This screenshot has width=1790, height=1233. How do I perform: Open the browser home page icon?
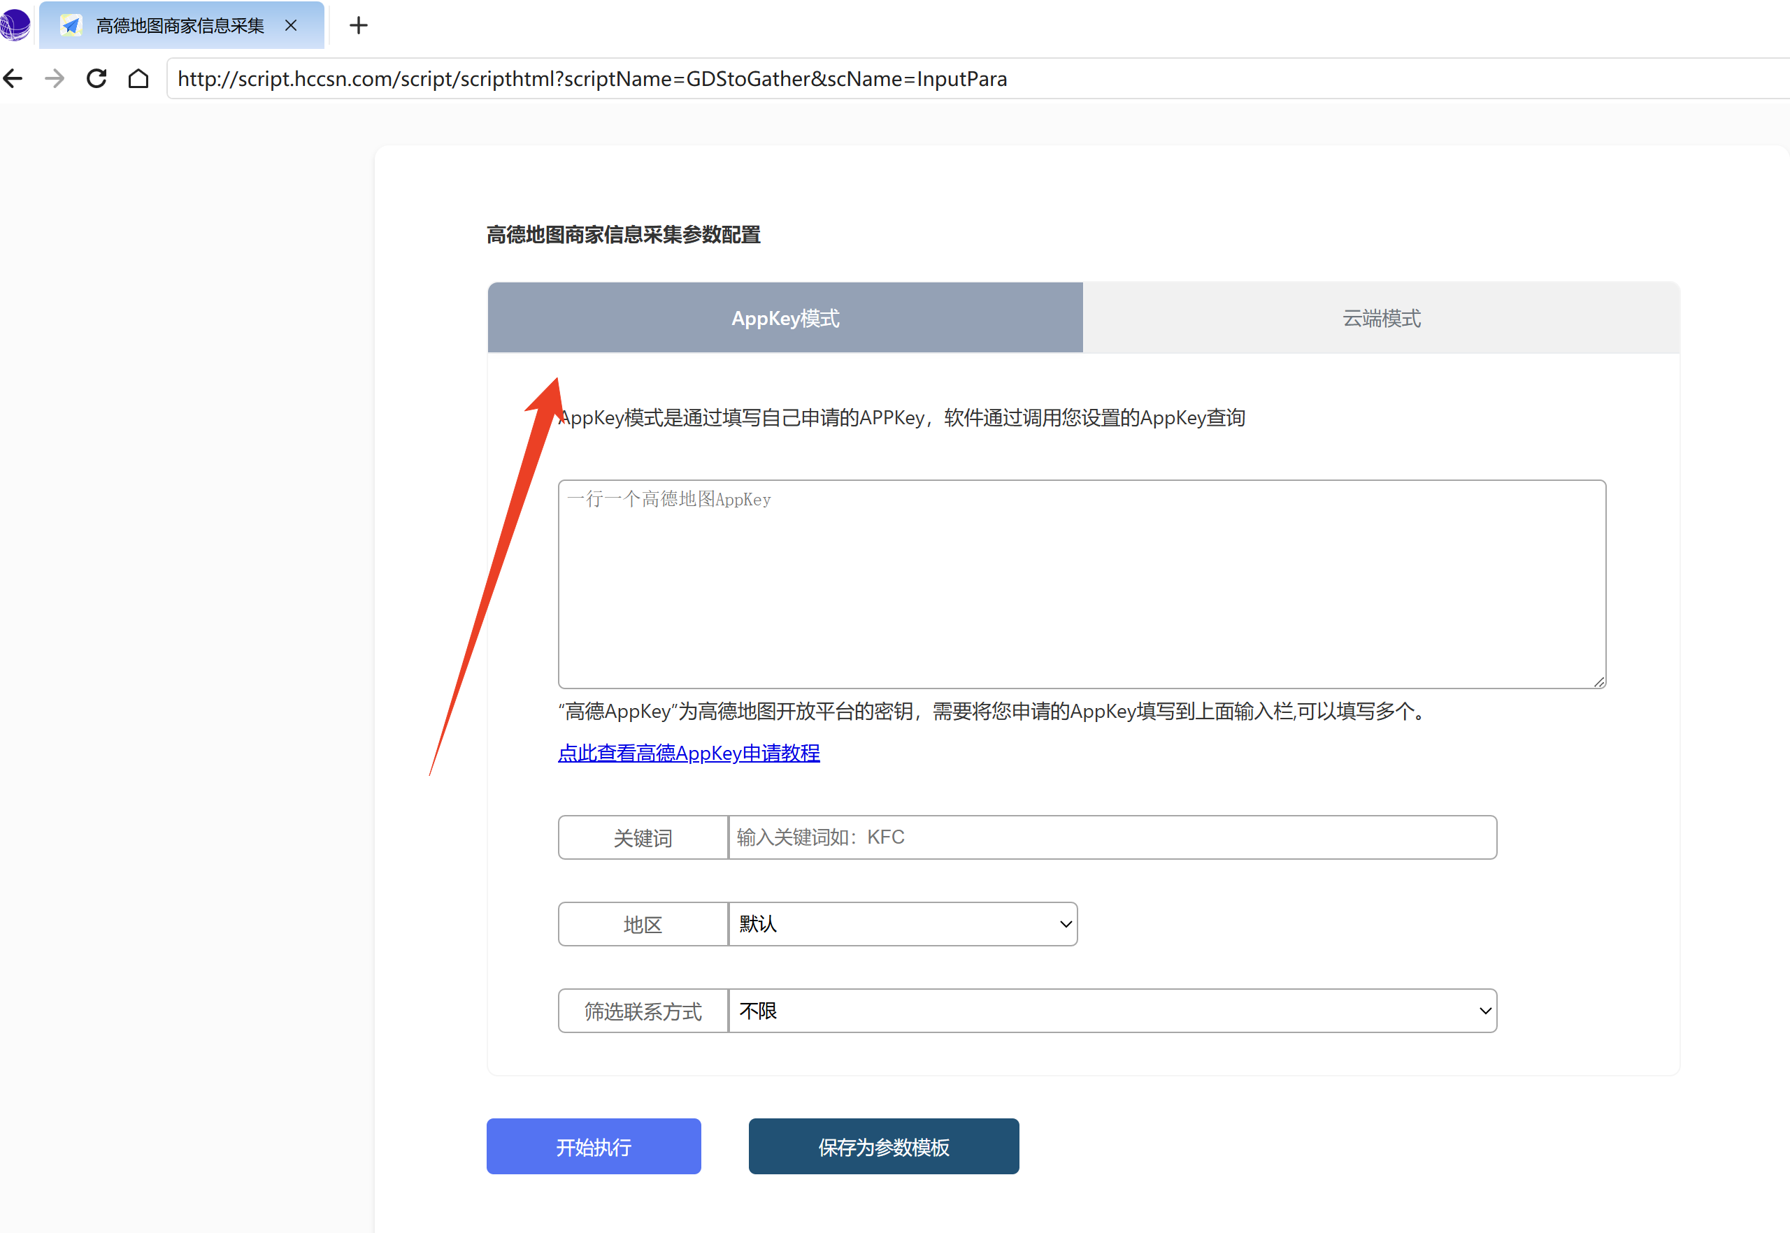point(138,78)
